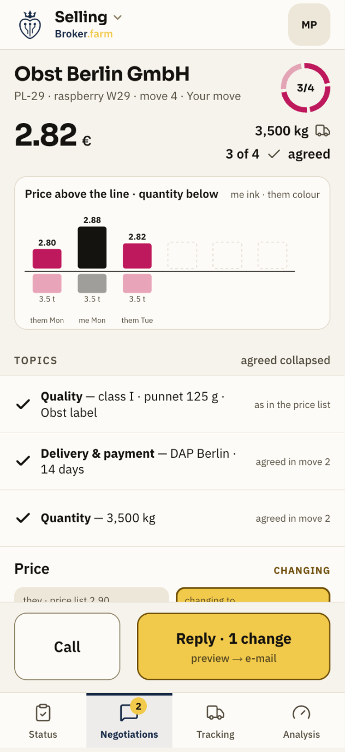The width and height of the screenshot is (345, 752).
Task: Click the notification badge showing 2
Action: pos(138,707)
